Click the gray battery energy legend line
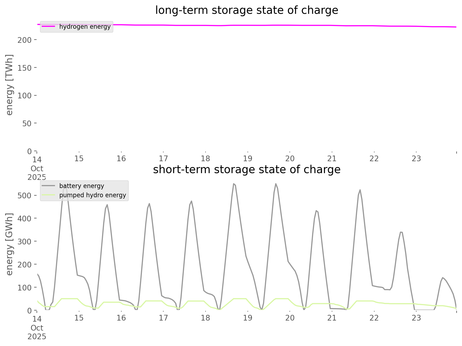The height and width of the screenshot is (346, 462). (48, 186)
